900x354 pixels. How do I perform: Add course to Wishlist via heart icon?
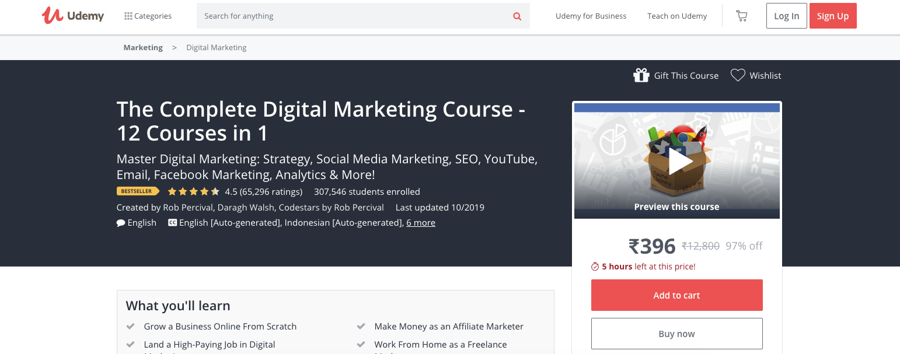tap(738, 75)
